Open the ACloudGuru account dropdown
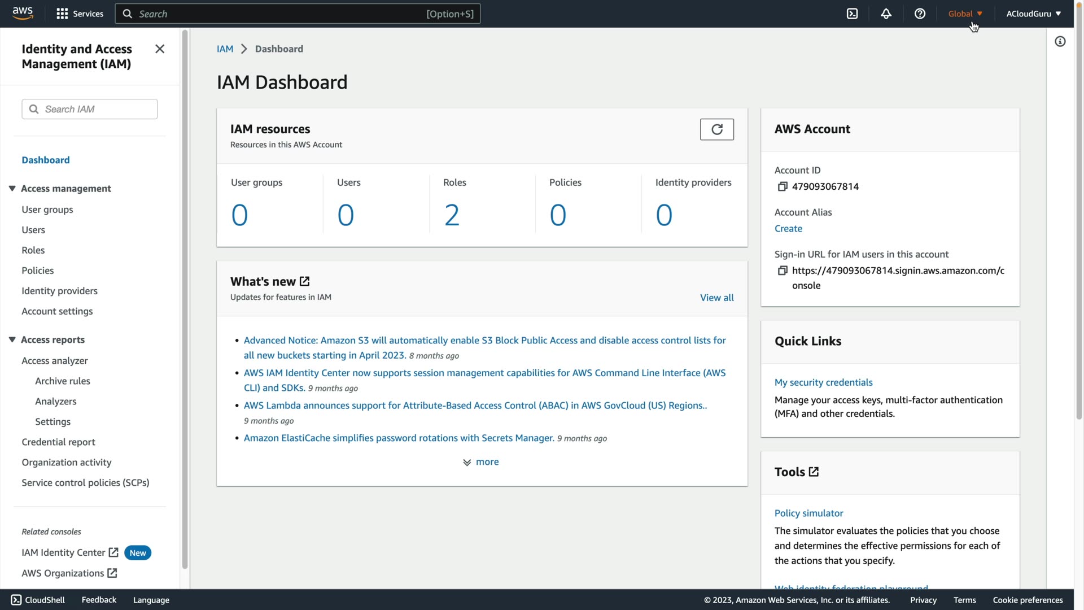 coord(1033,14)
